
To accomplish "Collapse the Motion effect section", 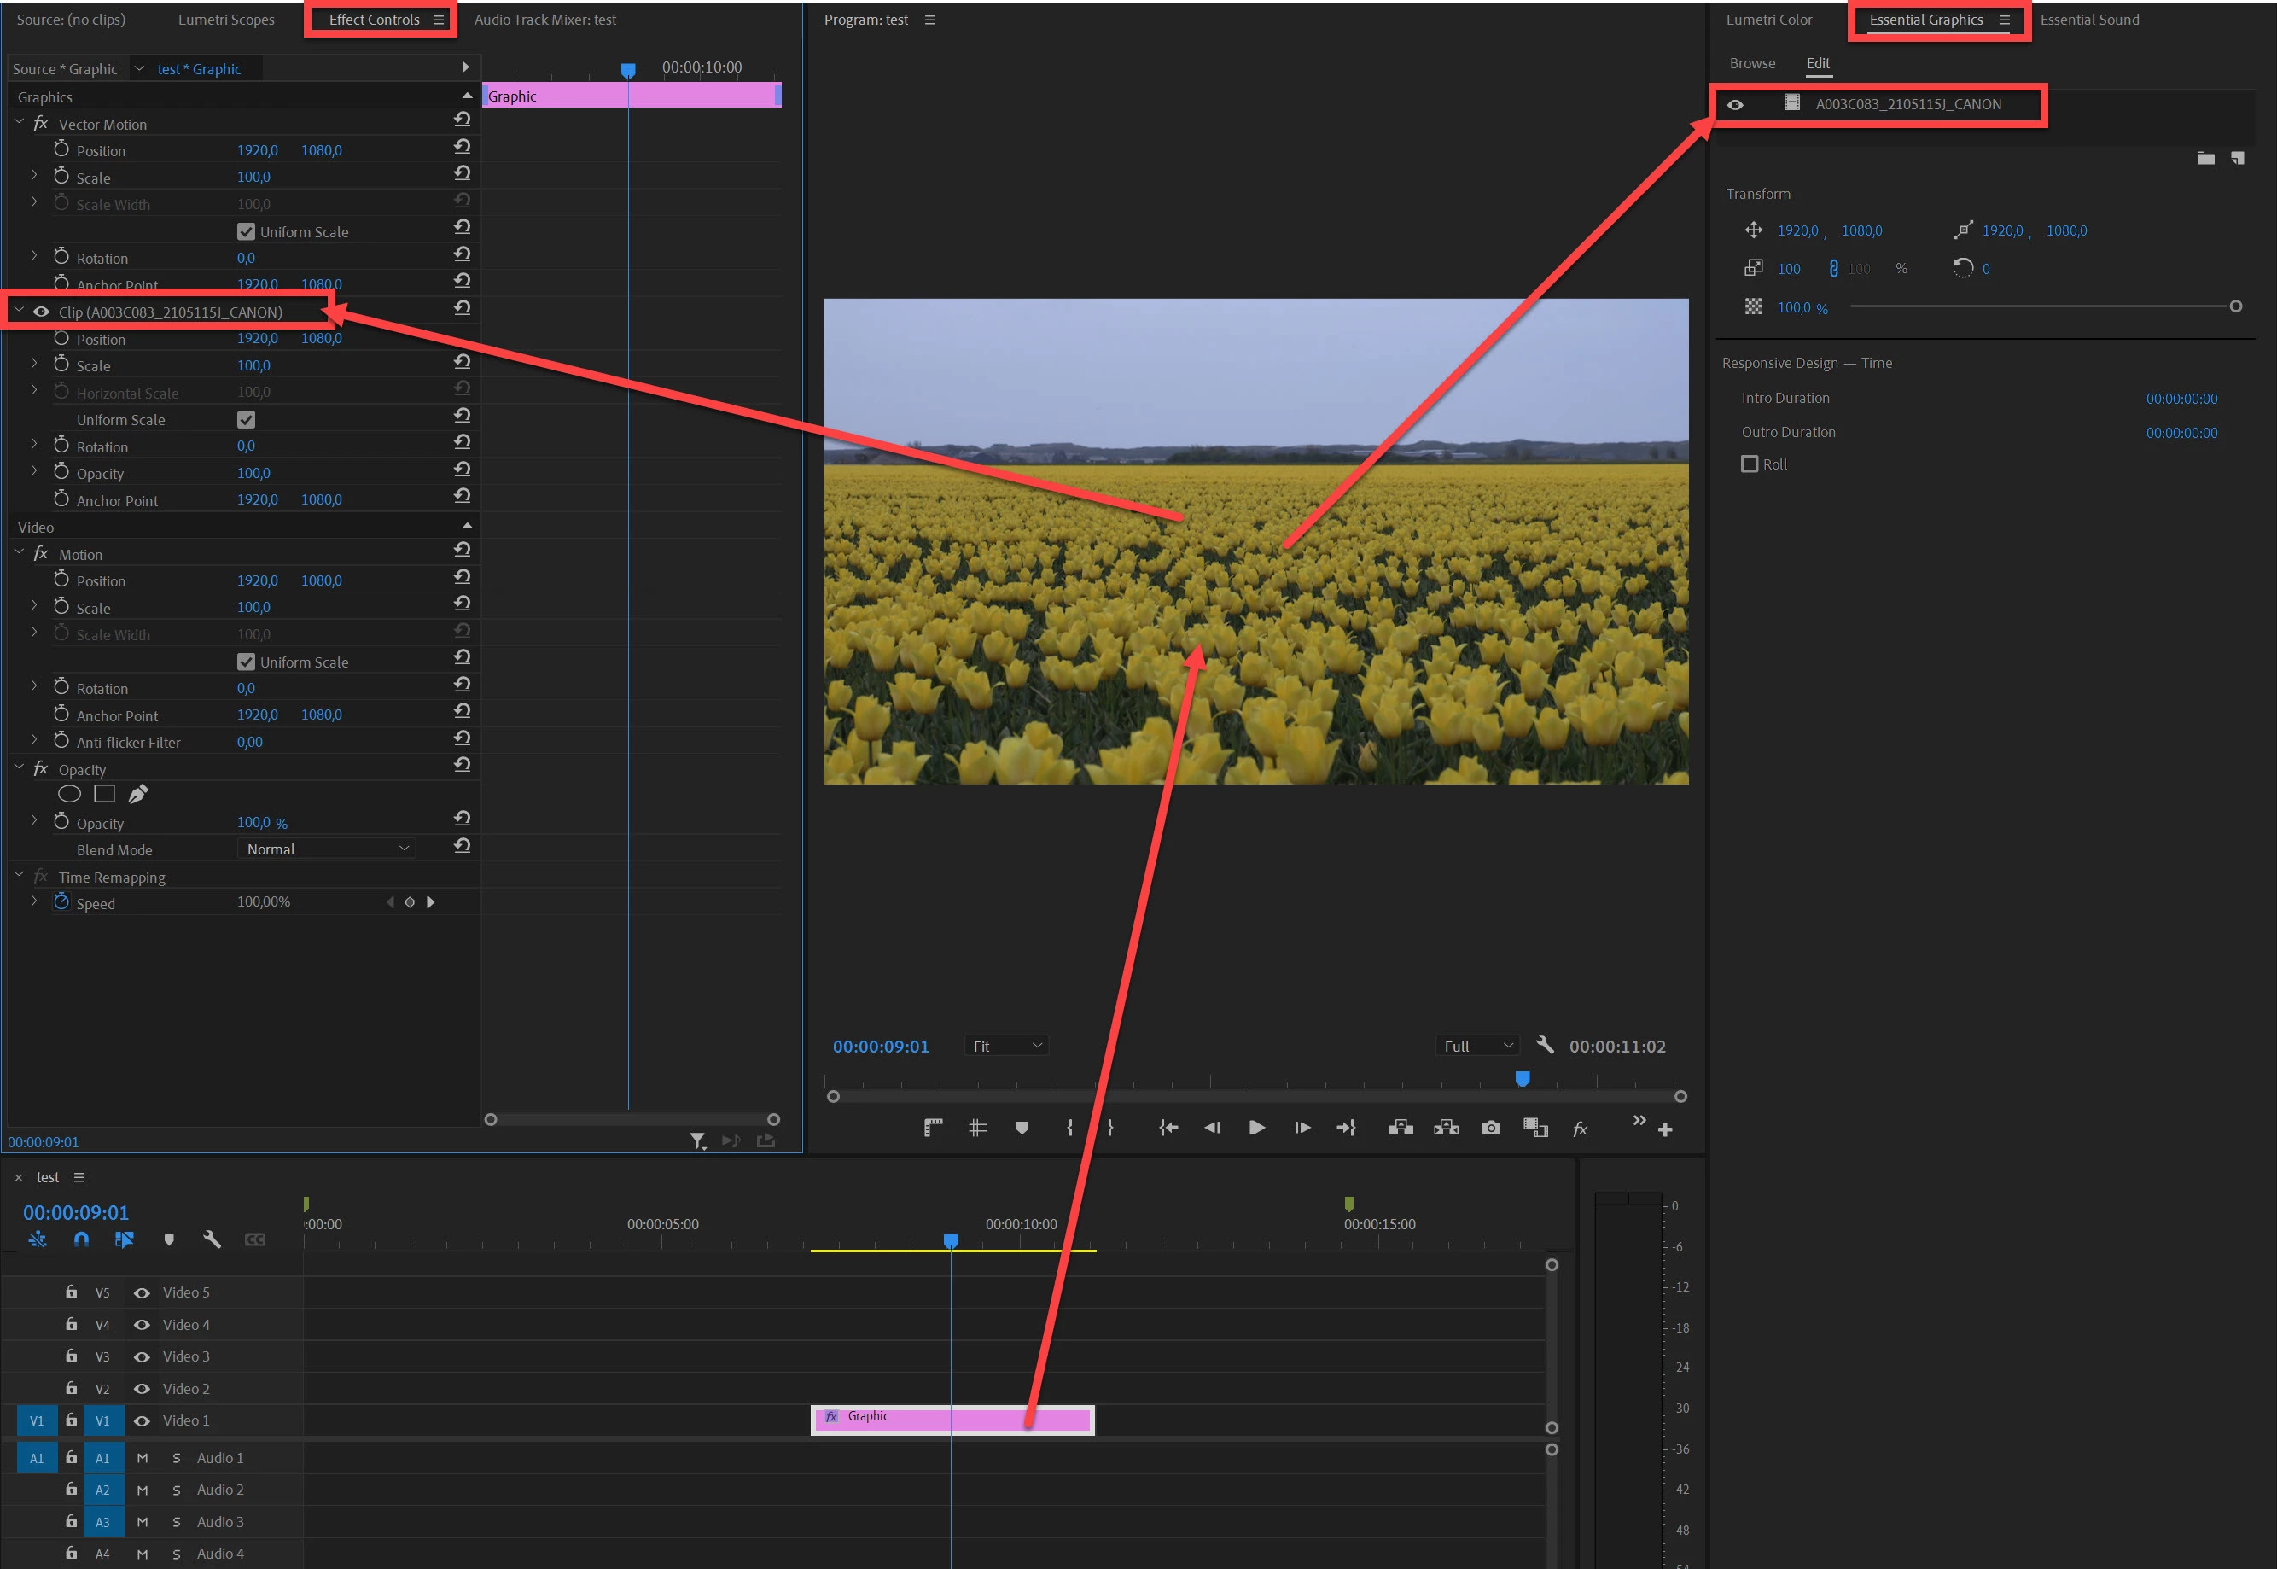I will click(x=19, y=553).
